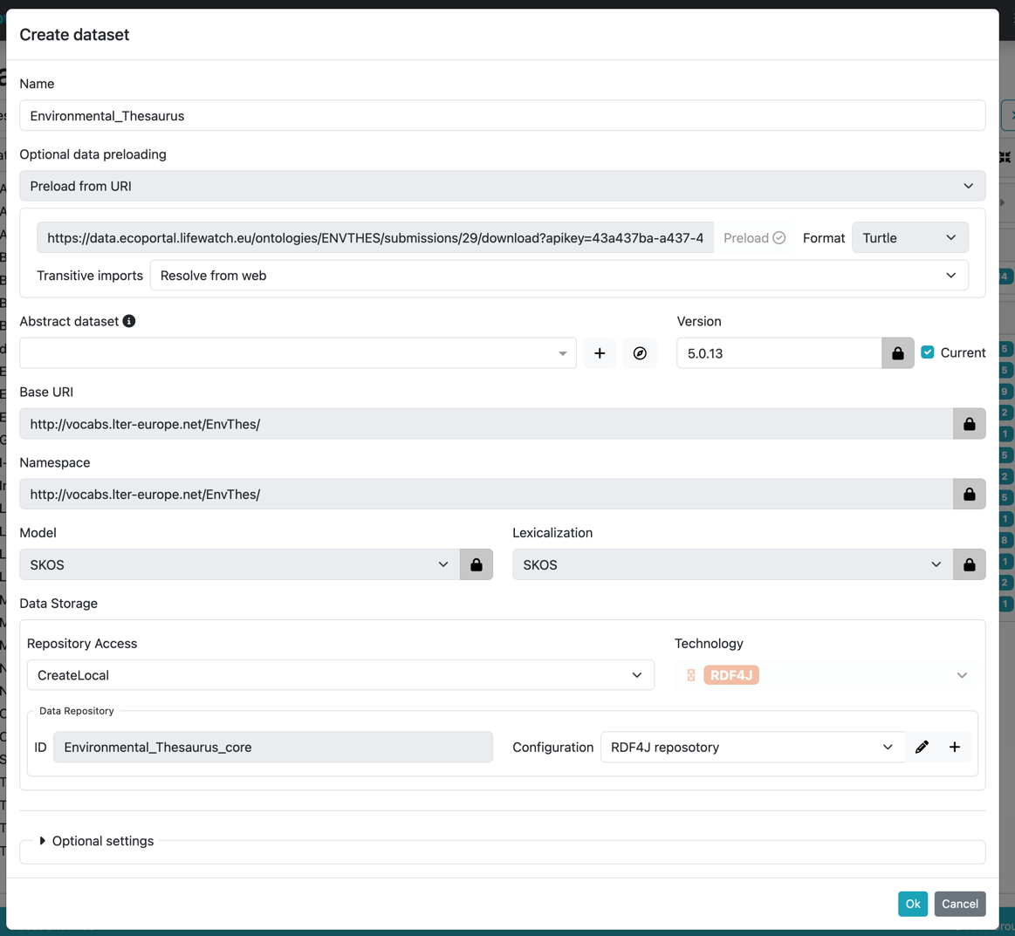Click the RDF4J technology icon
This screenshot has width=1015, height=936.
[x=690, y=674]
